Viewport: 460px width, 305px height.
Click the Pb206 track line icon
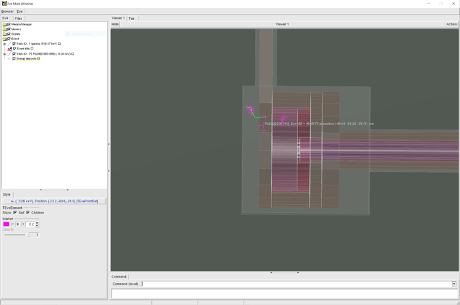pyautogui.click(x=9, y=54)
